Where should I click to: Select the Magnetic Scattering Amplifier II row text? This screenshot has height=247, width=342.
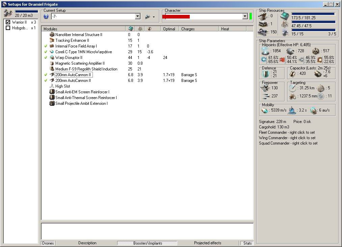(80, 63)
